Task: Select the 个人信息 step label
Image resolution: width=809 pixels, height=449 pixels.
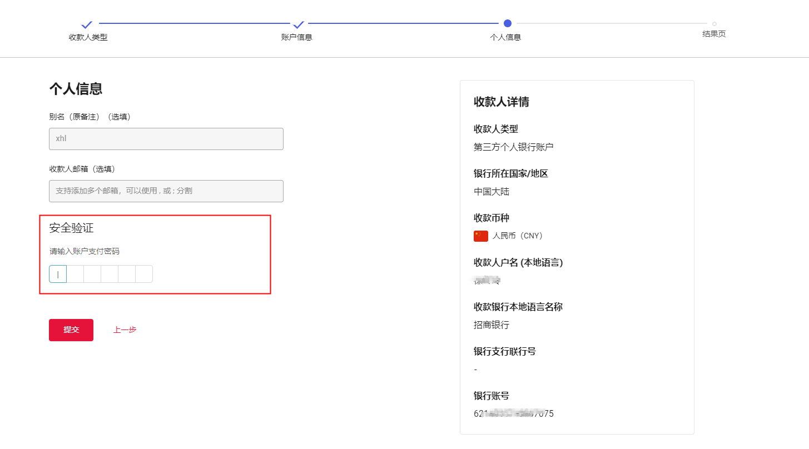Action: pyautogui.click(x=505, y=37)
